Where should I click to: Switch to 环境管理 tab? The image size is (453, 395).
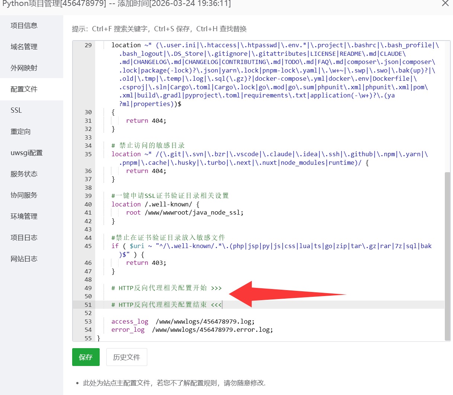point(24,216)
